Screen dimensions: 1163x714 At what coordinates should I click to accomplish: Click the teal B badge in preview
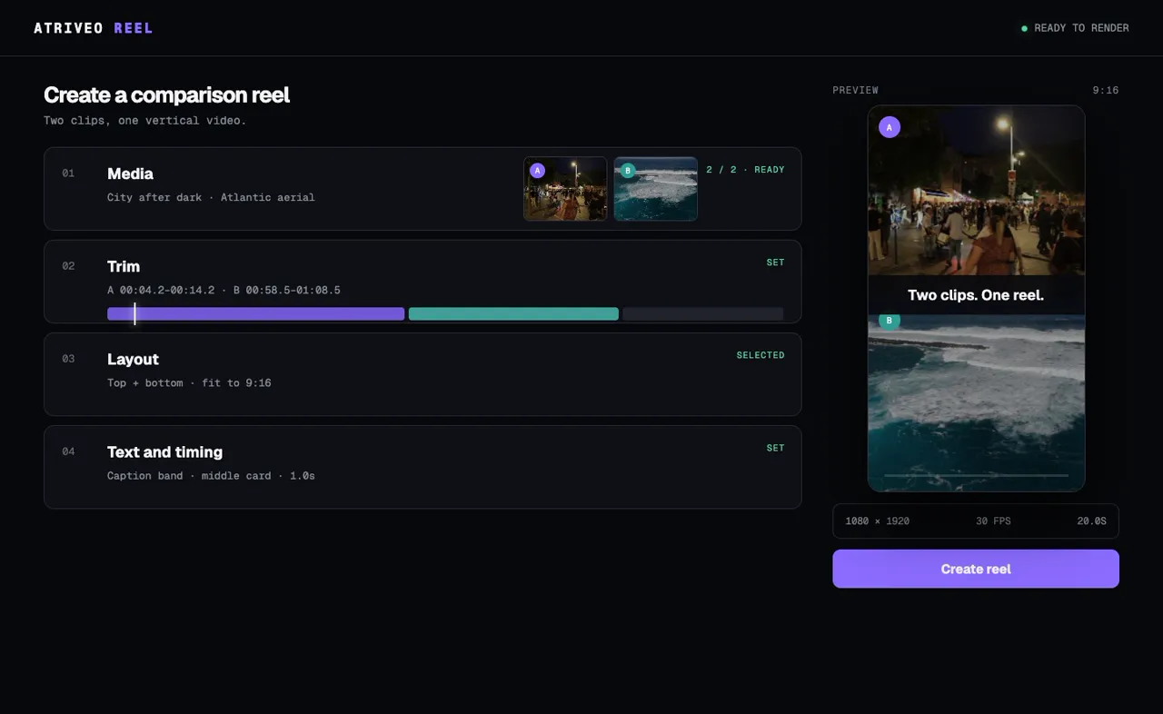tap(890, 321)
